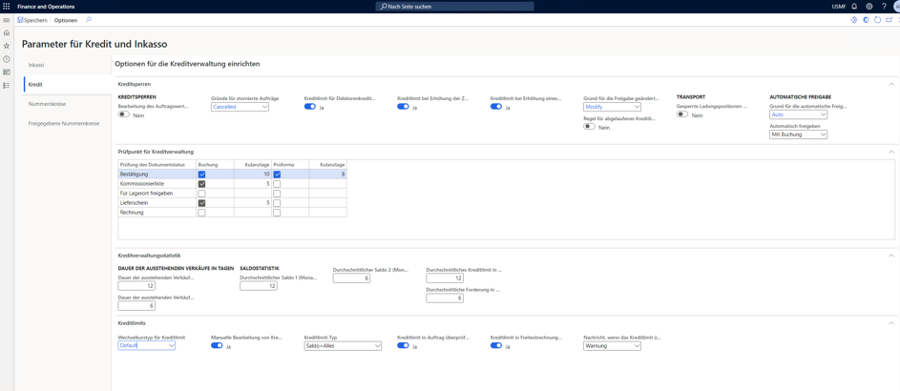Open Gründe für stornierte Aufträge dropdown
The width and height of the screenshot is (900, 391).
tap(240, 107)
